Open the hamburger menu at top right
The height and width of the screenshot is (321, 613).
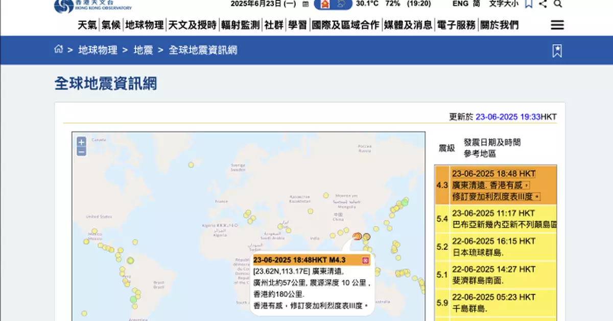[x=557, y=24]
